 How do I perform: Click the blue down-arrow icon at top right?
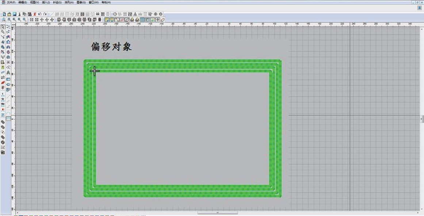coord(419,8)
